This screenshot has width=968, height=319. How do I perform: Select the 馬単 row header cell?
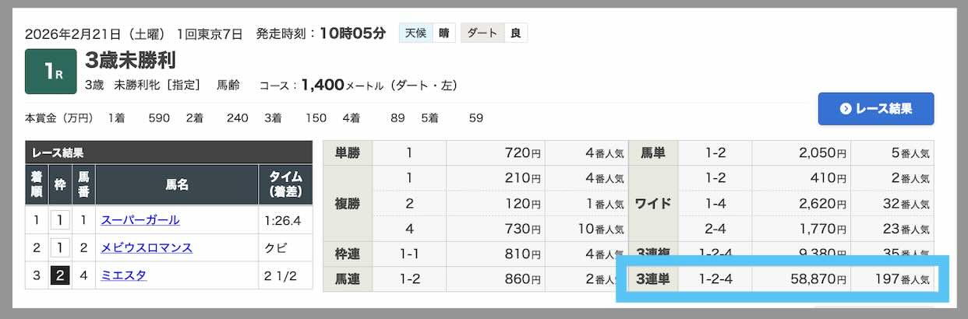click(653, 153)
